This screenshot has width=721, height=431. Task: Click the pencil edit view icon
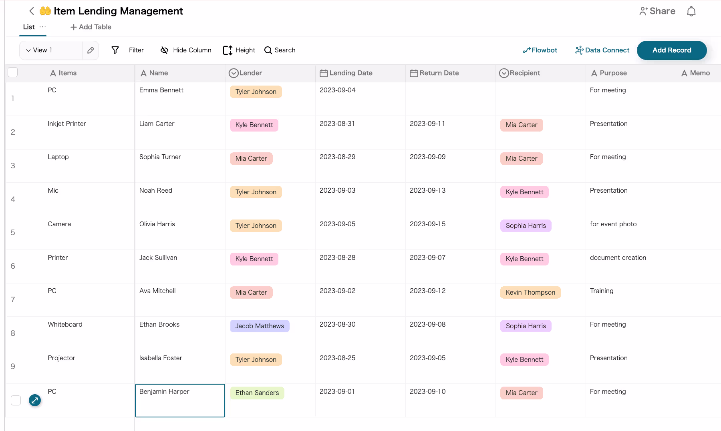click(x=91, y=50)
